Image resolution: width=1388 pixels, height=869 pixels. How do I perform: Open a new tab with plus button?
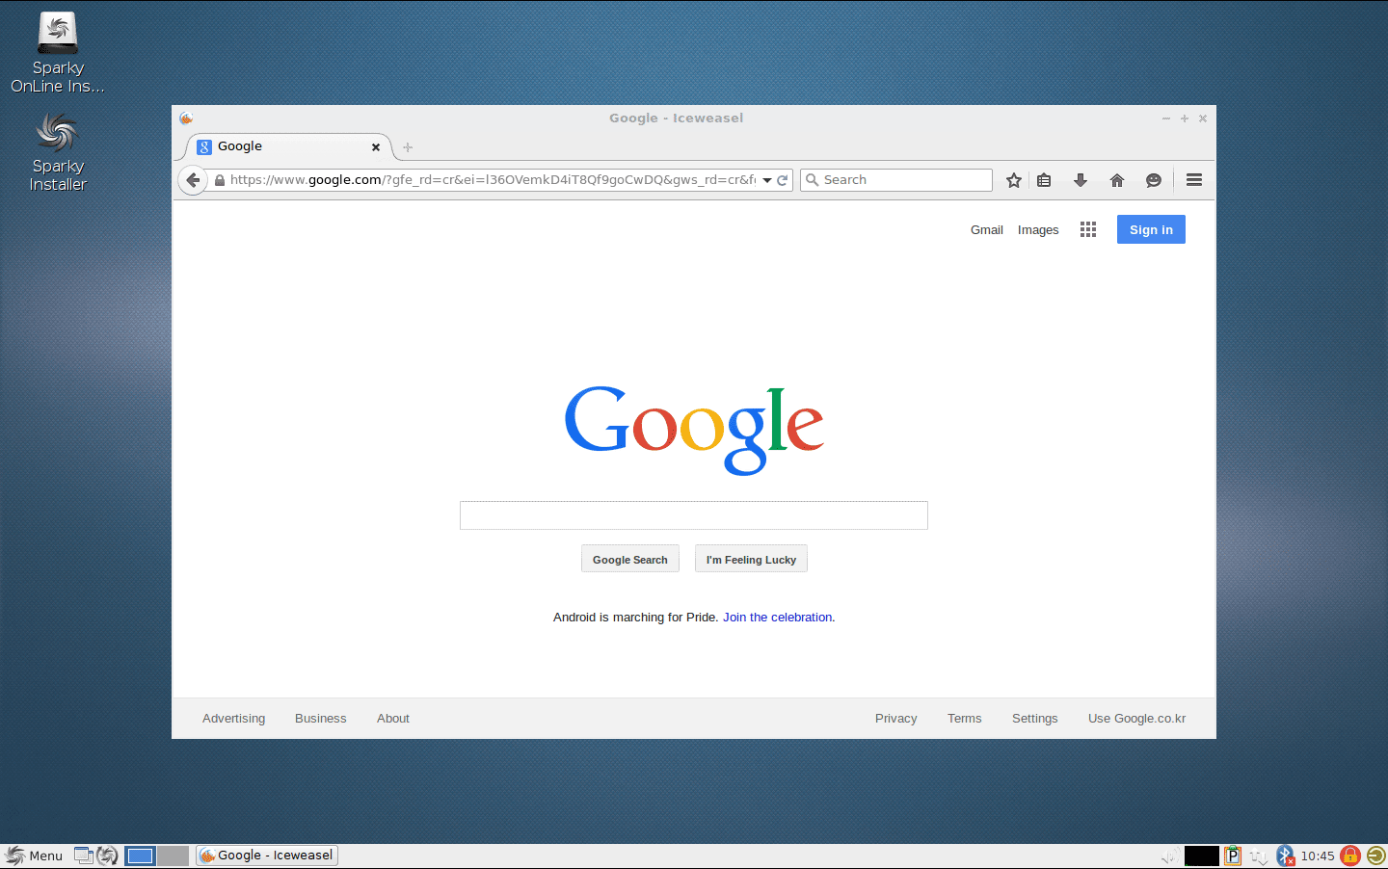pyautogui.click(x=408, y=147)
